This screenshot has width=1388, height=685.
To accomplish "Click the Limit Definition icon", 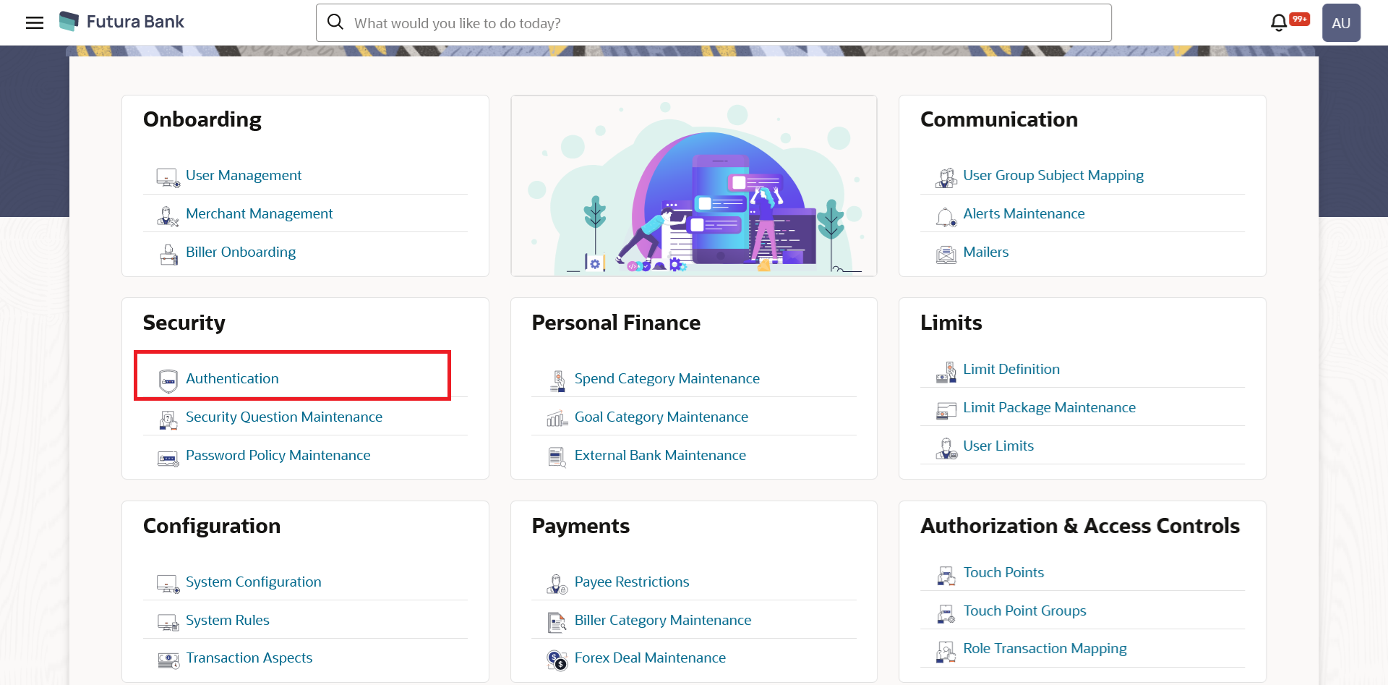I will tap(946, 372).
